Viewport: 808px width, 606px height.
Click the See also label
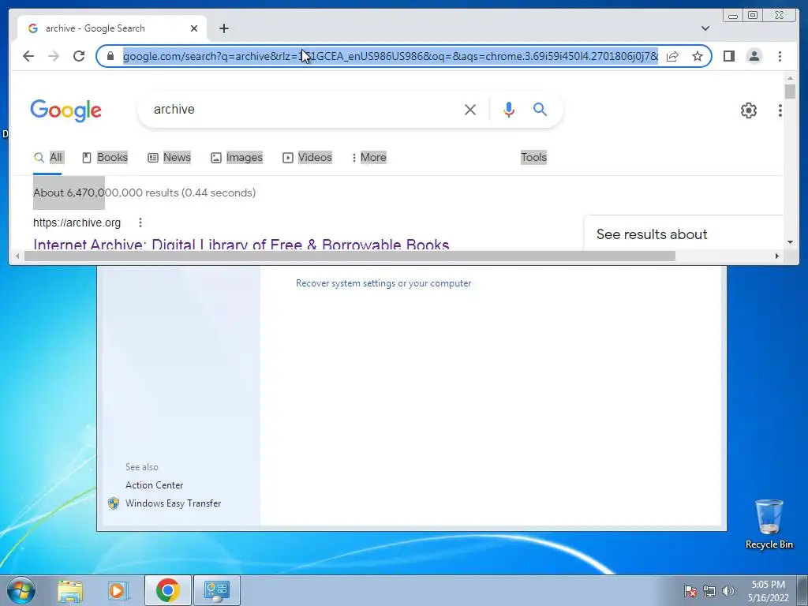pos(142,467)
